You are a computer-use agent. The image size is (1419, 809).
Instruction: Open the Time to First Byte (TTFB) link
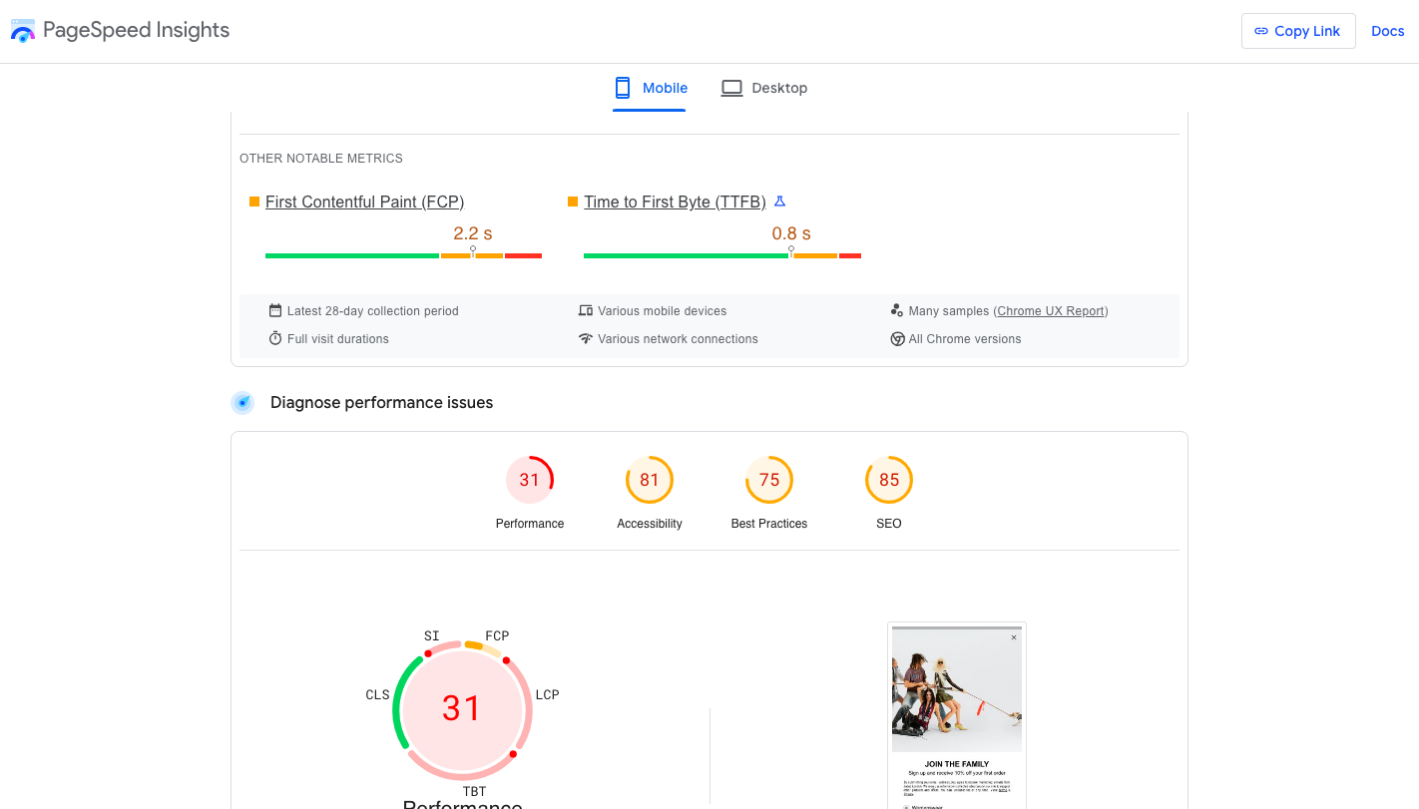tap(675, 202)
